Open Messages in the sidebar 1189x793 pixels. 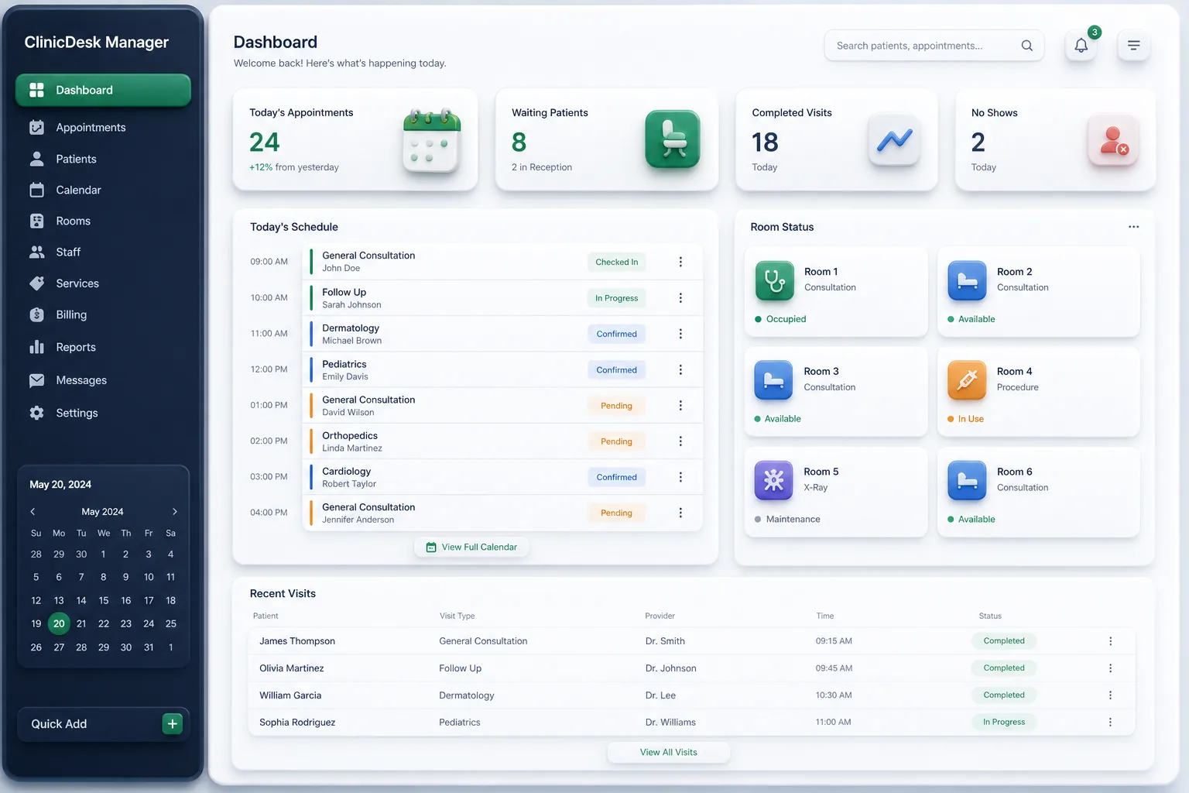click(x=103, y=380)
